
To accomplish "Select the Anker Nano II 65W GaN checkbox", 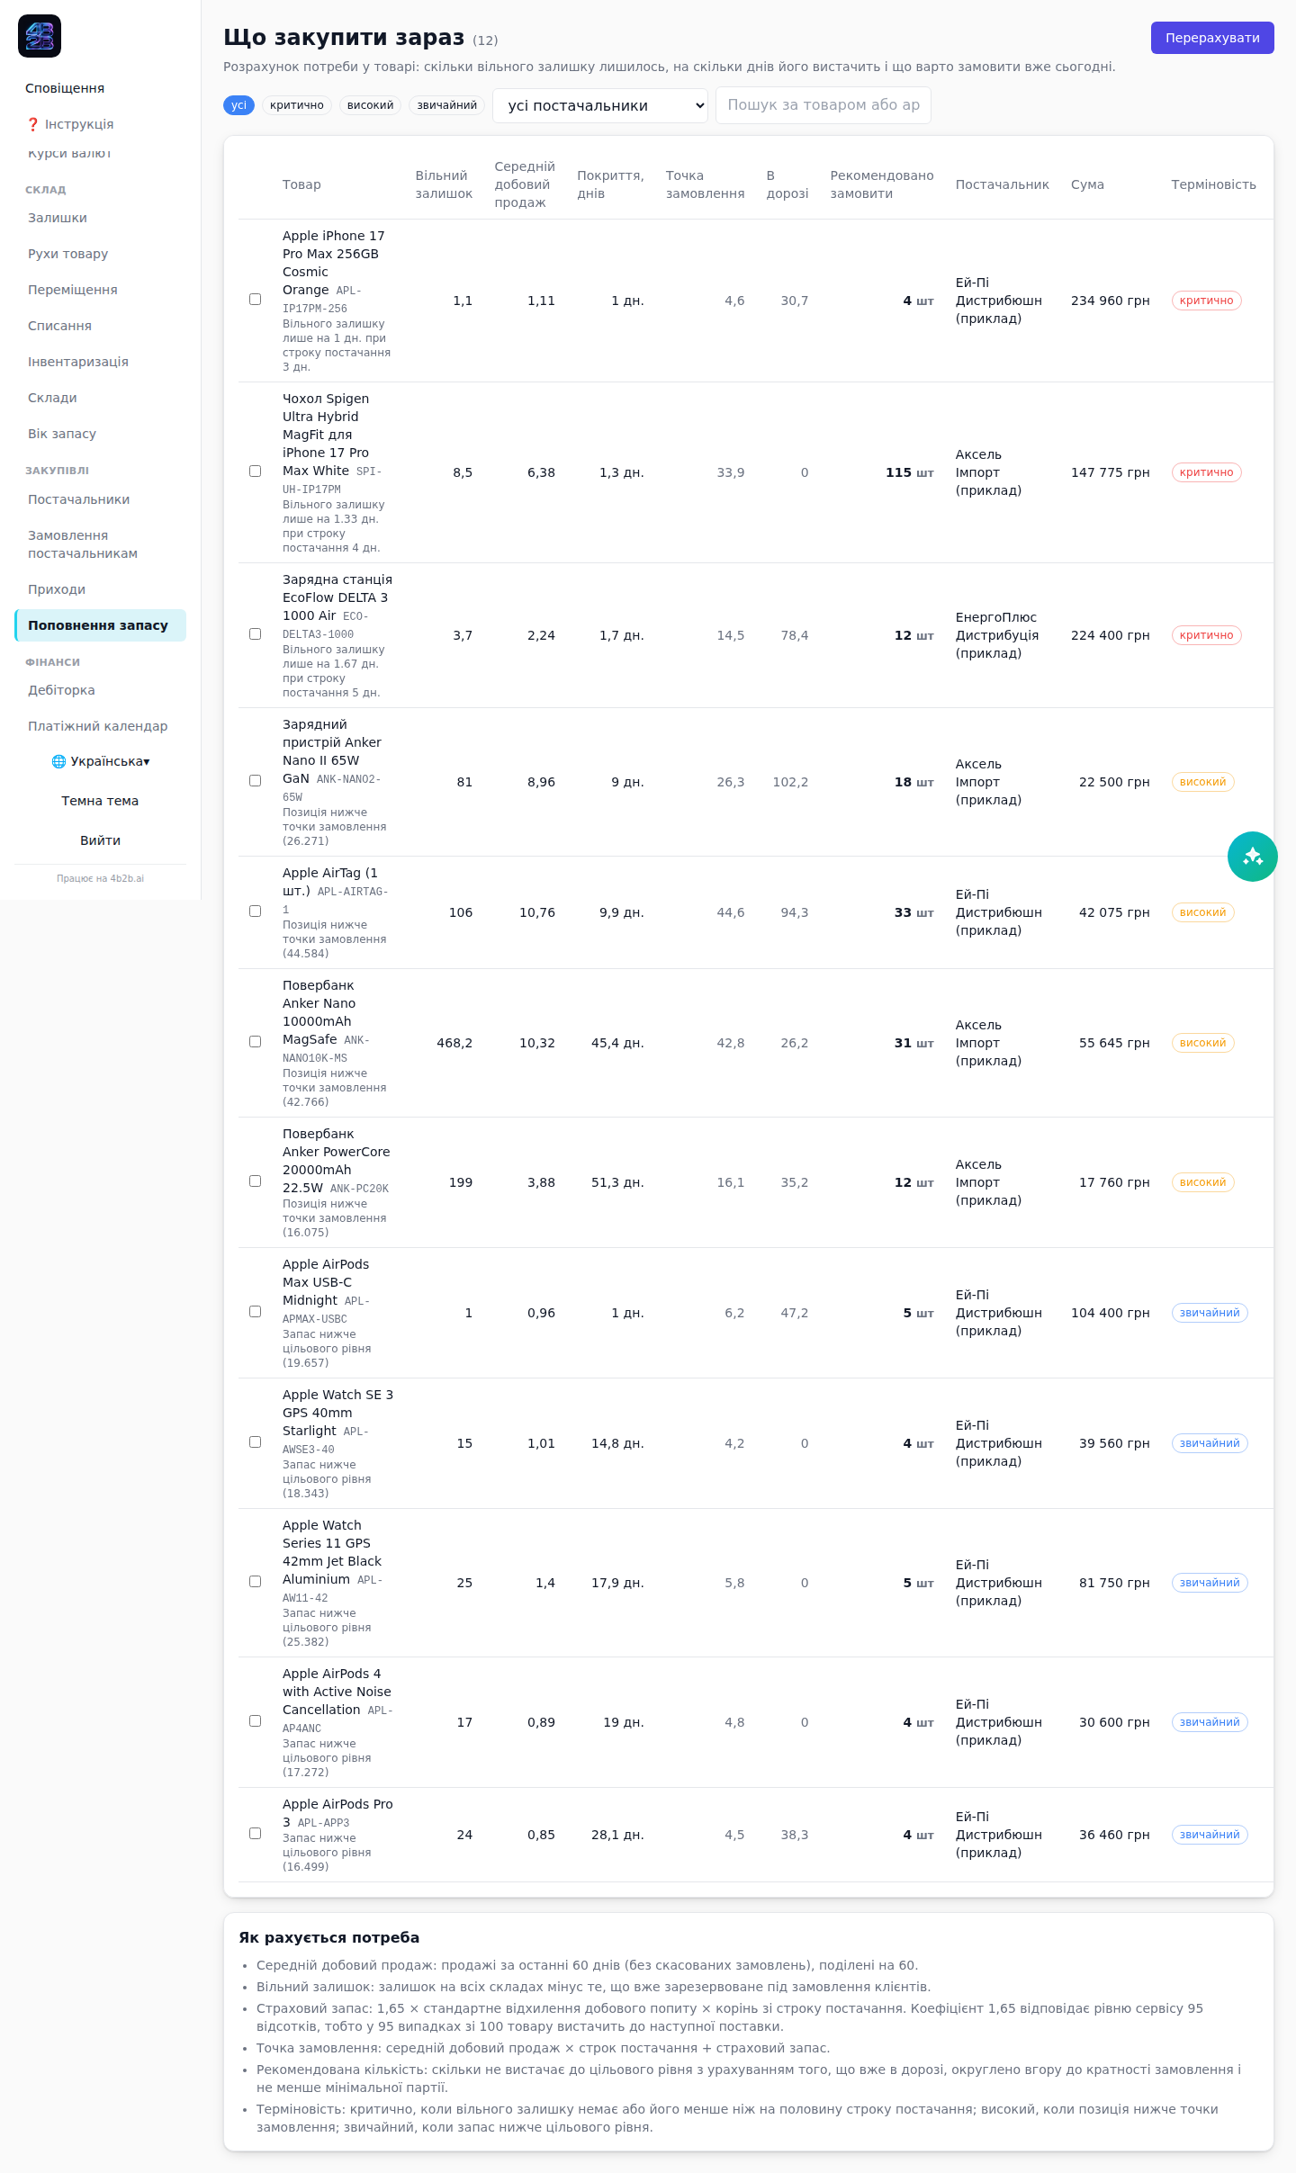I will 256,781.
